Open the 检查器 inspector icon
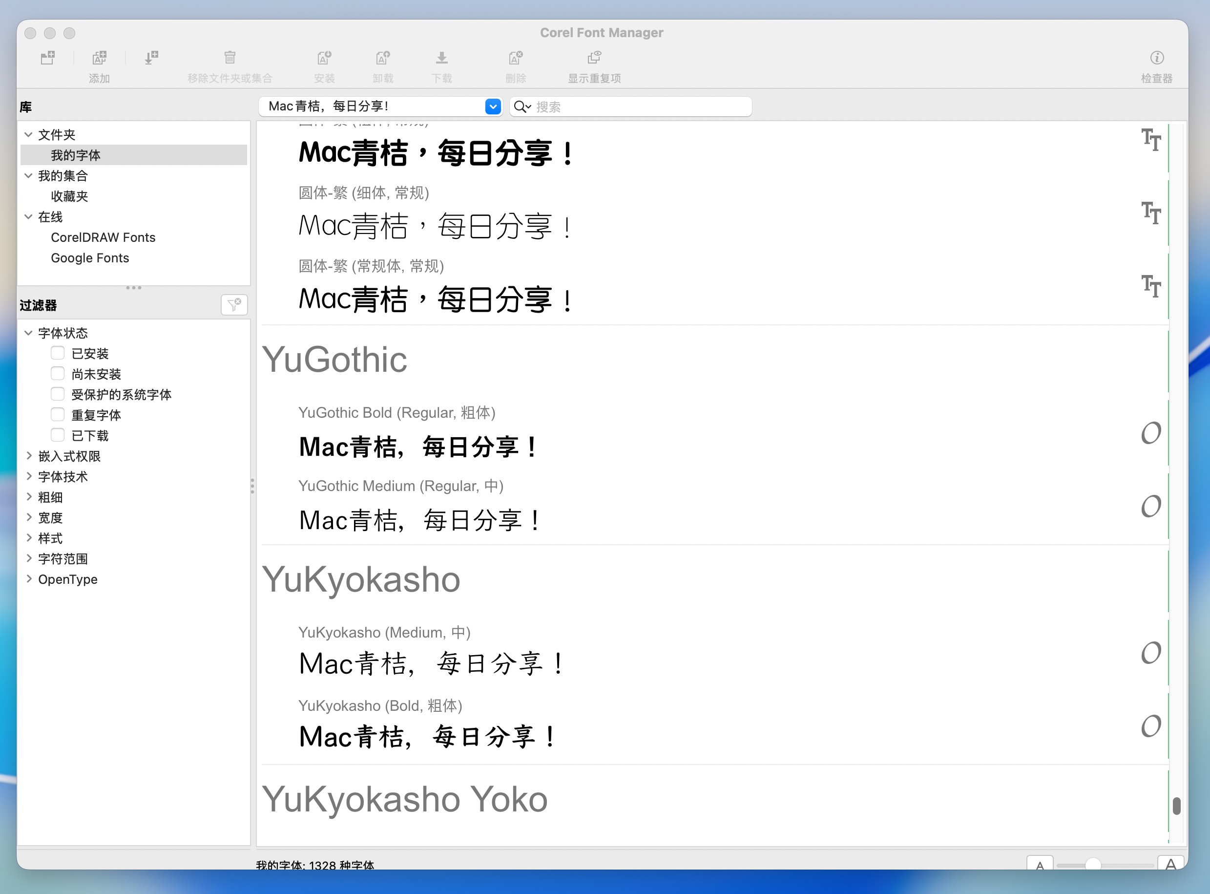Image resolution: width=1210 pixels, height=894 pixels. (x=1156, y=57)
